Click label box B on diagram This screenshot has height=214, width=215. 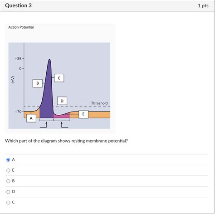pos(38,83)
